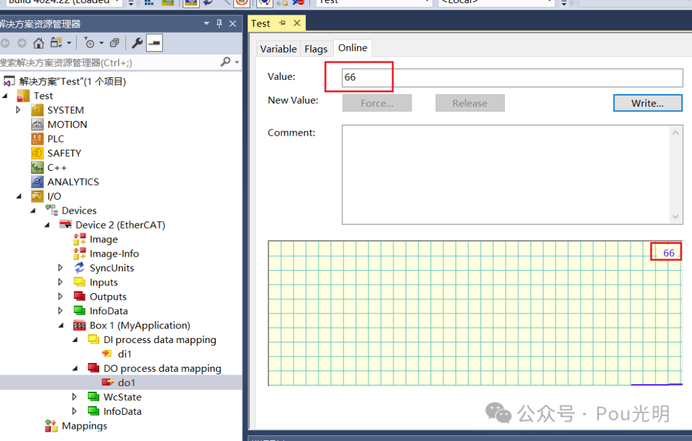
Task: Collapse Box 1 (MyApplication) node
Action: [62, 325]
